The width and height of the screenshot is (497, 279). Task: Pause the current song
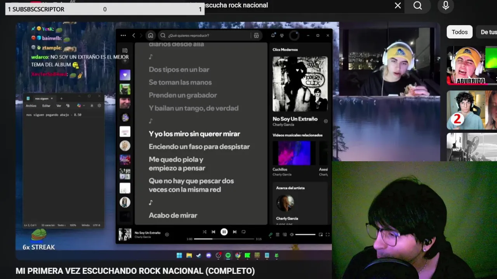point(224,232)
